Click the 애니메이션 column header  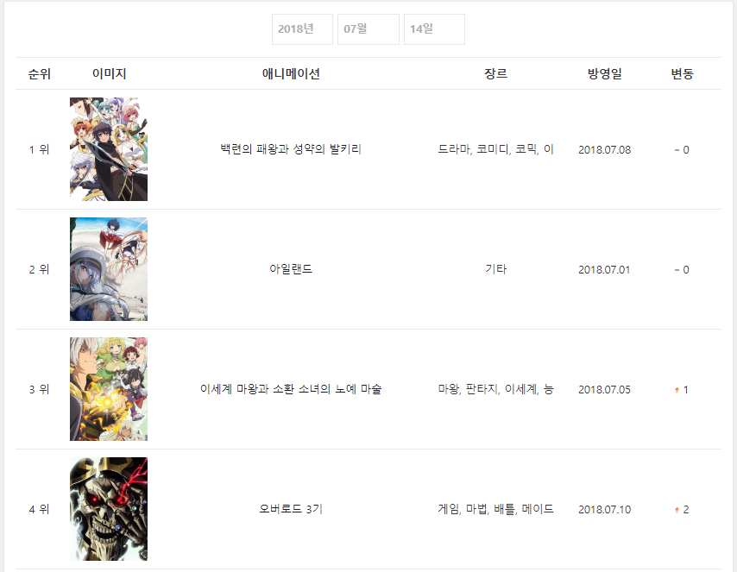click(291, 74)
